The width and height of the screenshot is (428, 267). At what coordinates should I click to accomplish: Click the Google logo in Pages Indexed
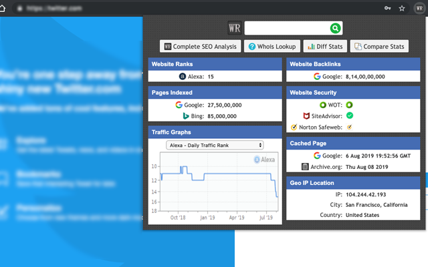179,105
